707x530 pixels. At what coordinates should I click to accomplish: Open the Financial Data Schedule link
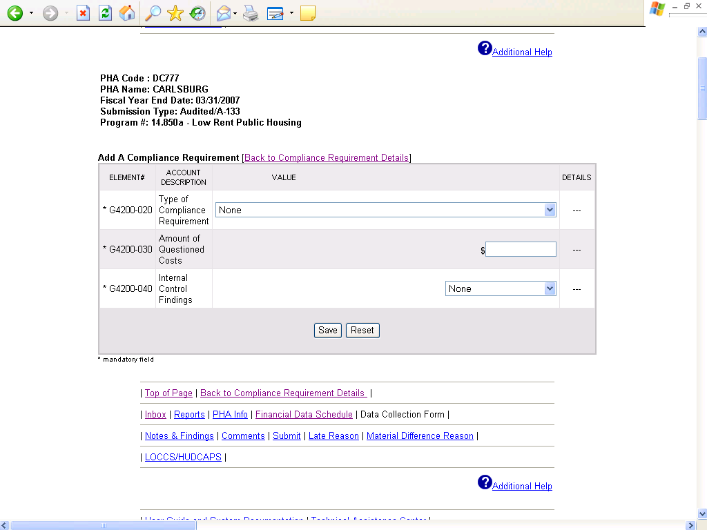[304, 414]
